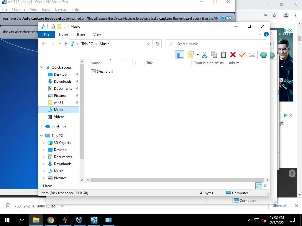This screenshot has width=302, height=226.
Task: Click the orange checkmark Properties icon
Action: [x=242, y=55]
